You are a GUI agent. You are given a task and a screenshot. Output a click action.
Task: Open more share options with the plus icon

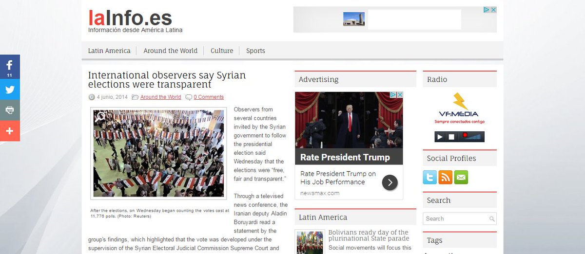point(10,131)
